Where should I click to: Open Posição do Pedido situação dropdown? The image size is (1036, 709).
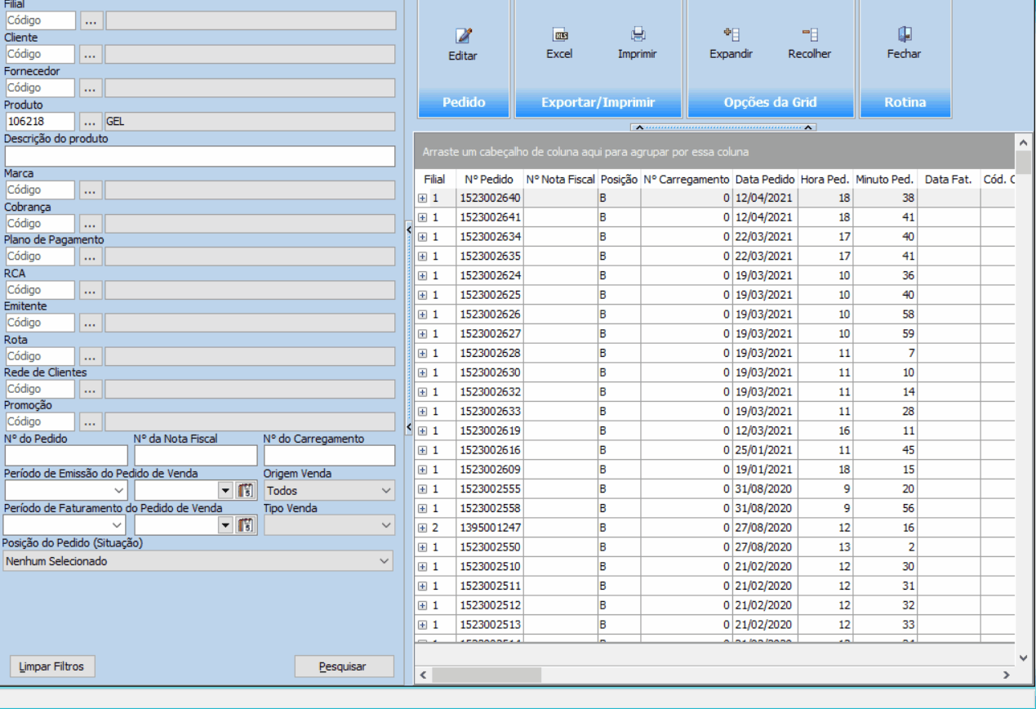click(198, 561)
